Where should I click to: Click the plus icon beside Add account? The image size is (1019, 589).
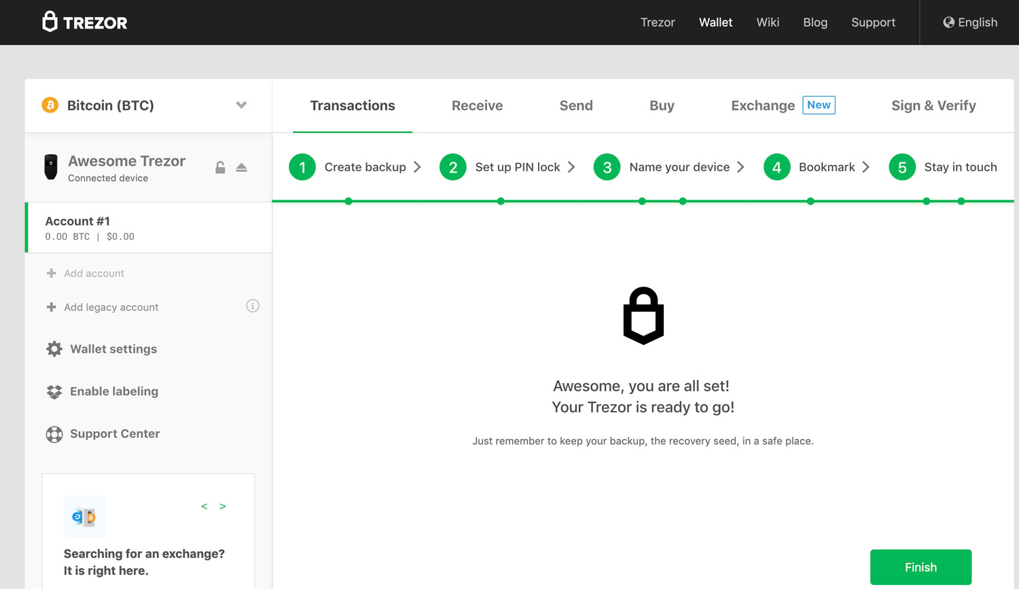51,273
